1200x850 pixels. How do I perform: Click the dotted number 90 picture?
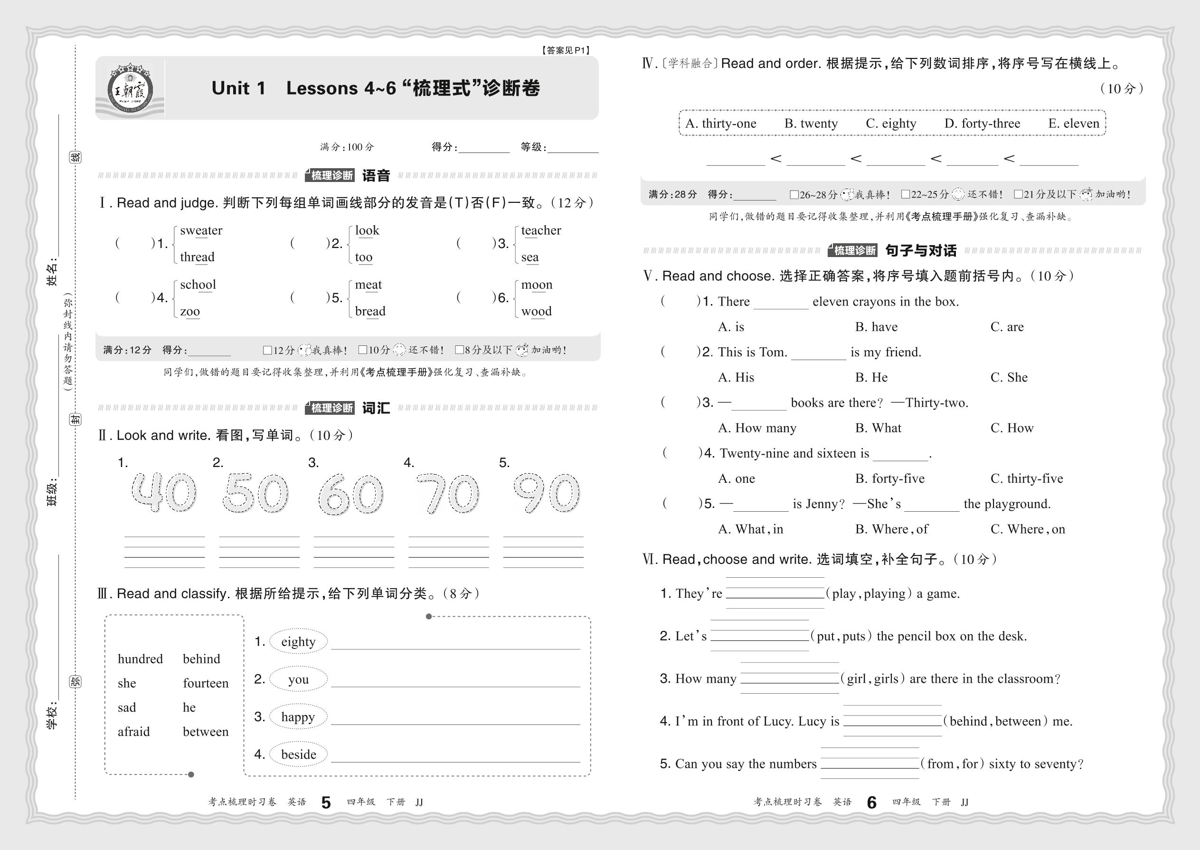pos(546,493)
